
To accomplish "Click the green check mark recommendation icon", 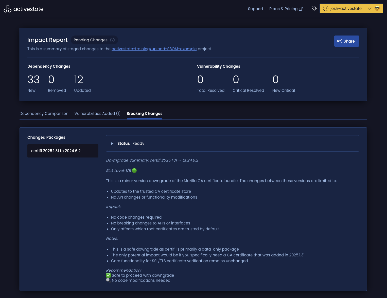I will tap(108, 275).
